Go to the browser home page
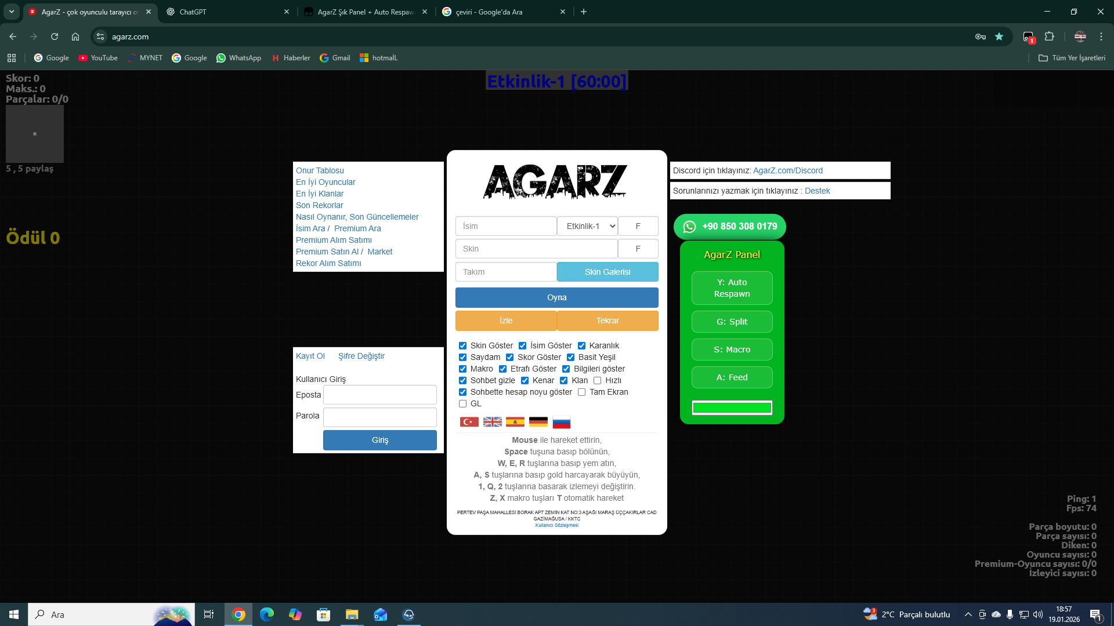This screenshot has height=626, width=1114. click(x=75, y=37)
